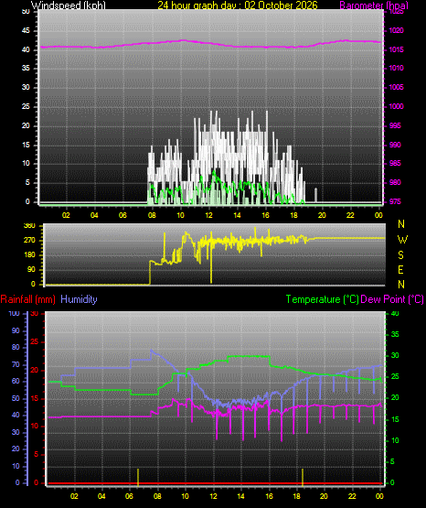
Task: Click the blue '100' humidity axis value
Action: (x=15, y=313)
